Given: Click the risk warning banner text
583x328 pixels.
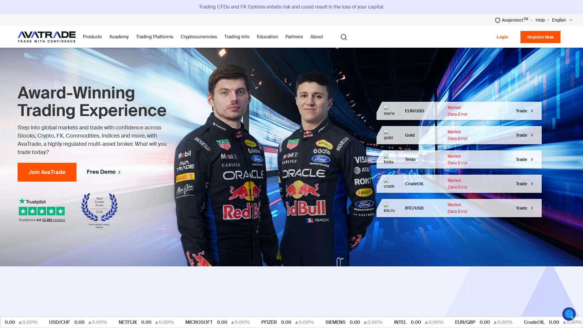Looking at the screenshot, I should pos(291,7).
